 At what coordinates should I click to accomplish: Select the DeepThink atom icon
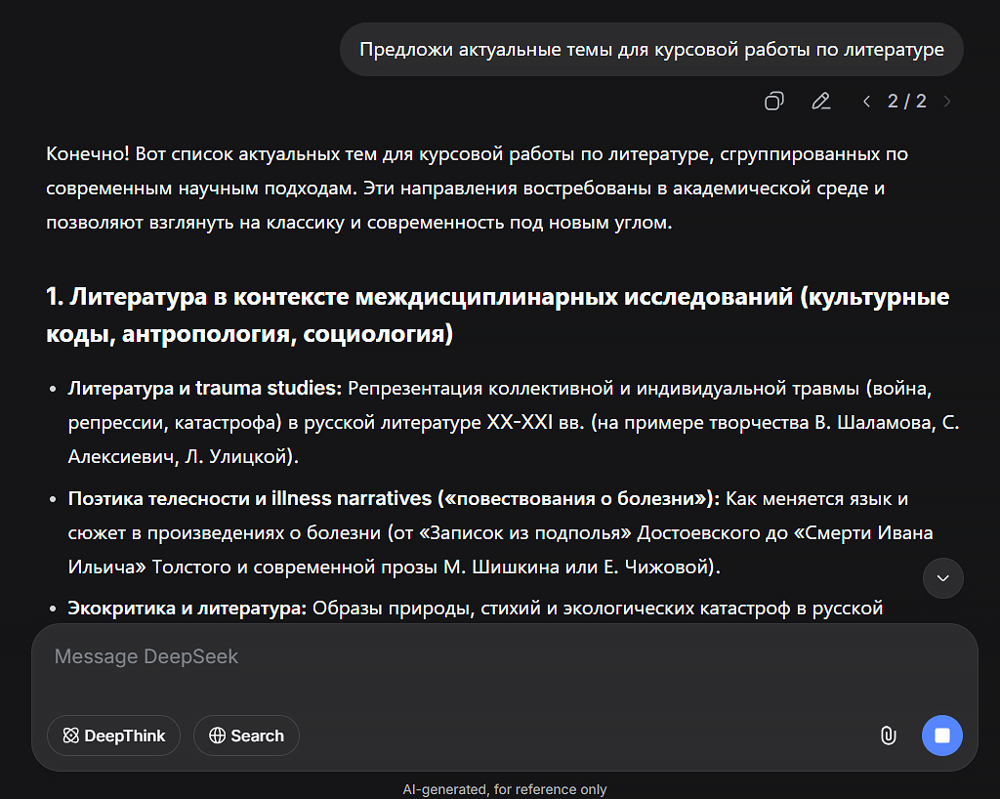(71, 736)
